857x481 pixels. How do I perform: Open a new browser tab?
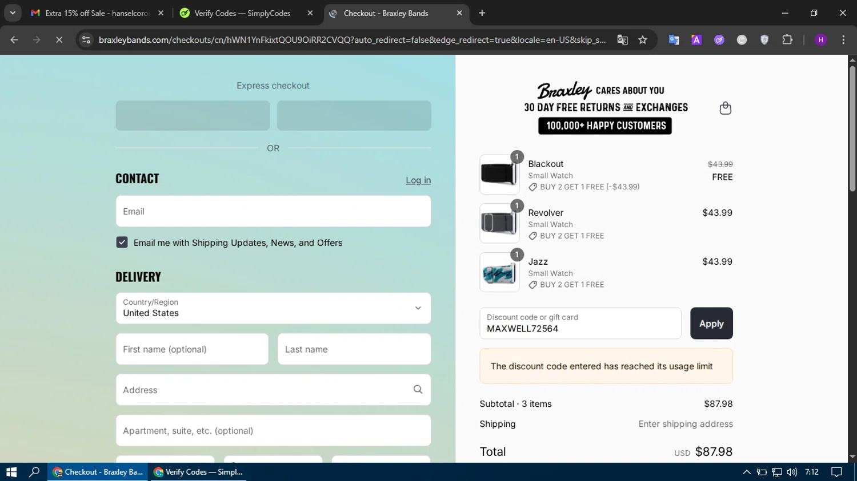[x=482, y=13]
